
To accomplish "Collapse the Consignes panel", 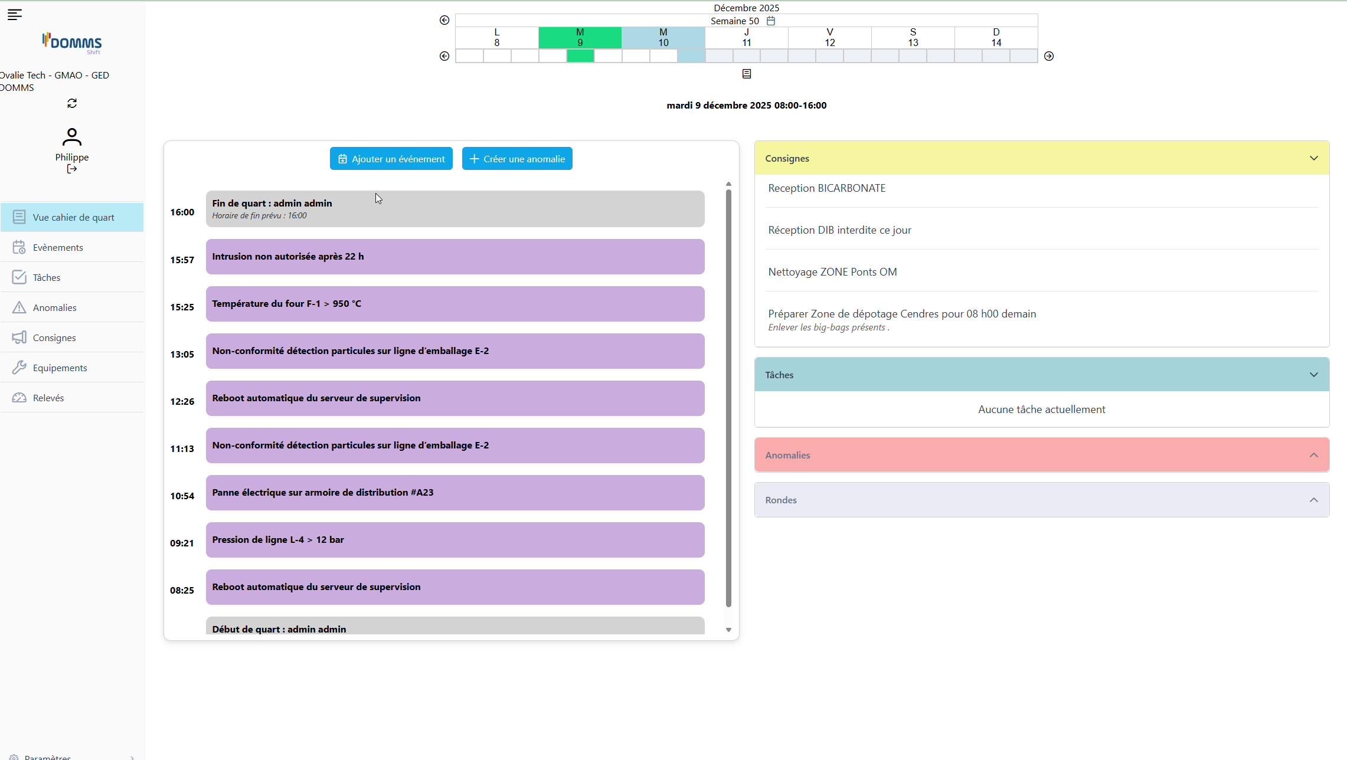I will point(1313,158).
